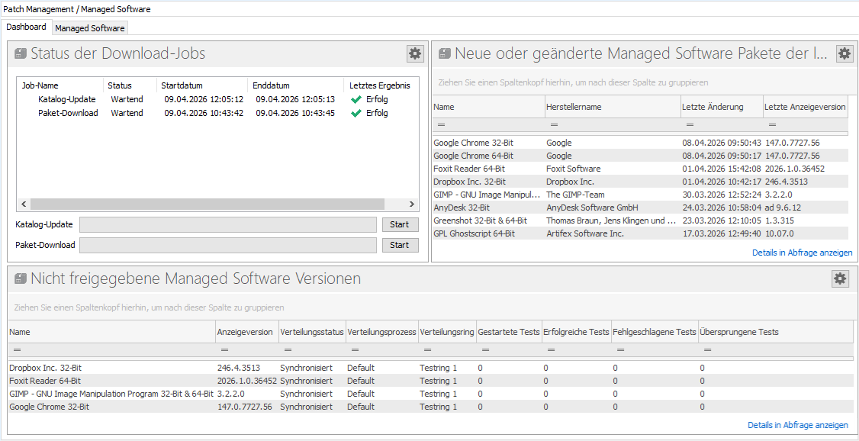Viewport: 859px width, 441px height.
Task: Open settings gear of Download-Jobs panel
Action: click(415, 53)
